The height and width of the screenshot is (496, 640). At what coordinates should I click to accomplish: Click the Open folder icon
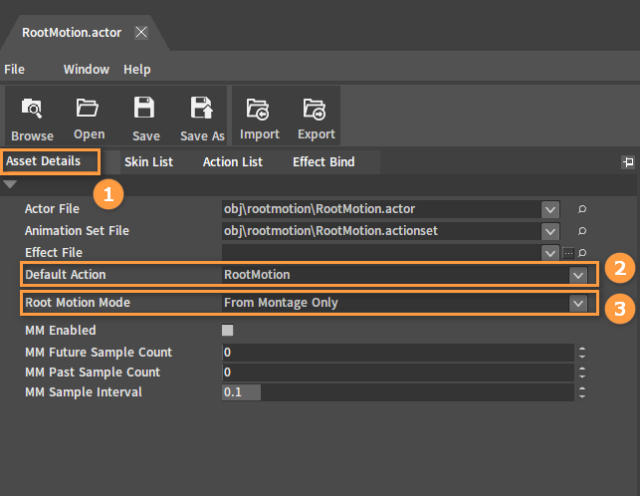pos(88,108)
